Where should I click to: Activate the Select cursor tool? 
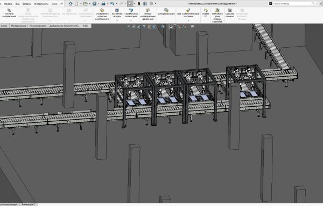click(130, 4)
